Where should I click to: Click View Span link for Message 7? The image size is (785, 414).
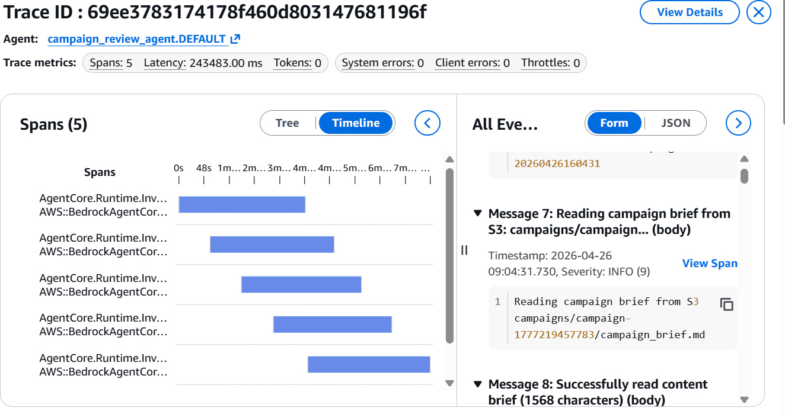coord(710,264)
